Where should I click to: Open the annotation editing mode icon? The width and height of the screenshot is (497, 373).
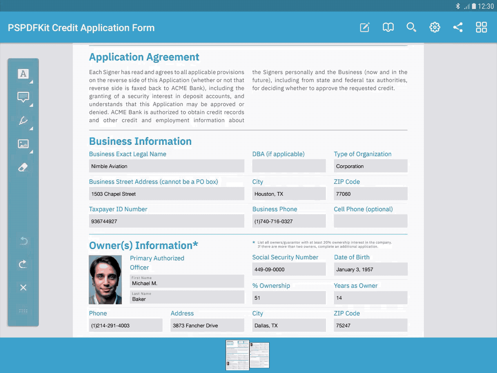365,27
